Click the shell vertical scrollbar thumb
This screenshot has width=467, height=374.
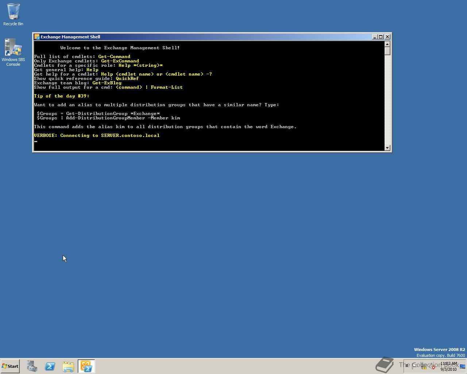click(x=387, y=51)
